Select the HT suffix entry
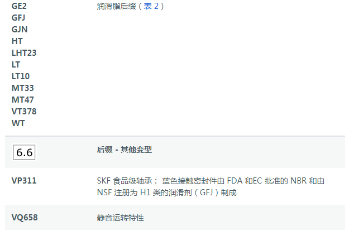349x236 pixels. click(17, 41)
